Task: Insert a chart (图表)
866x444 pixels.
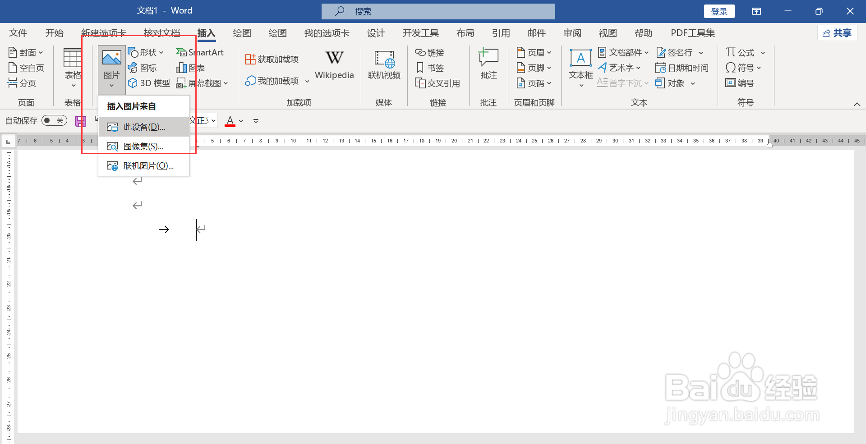Action: (x=190, y=68)
